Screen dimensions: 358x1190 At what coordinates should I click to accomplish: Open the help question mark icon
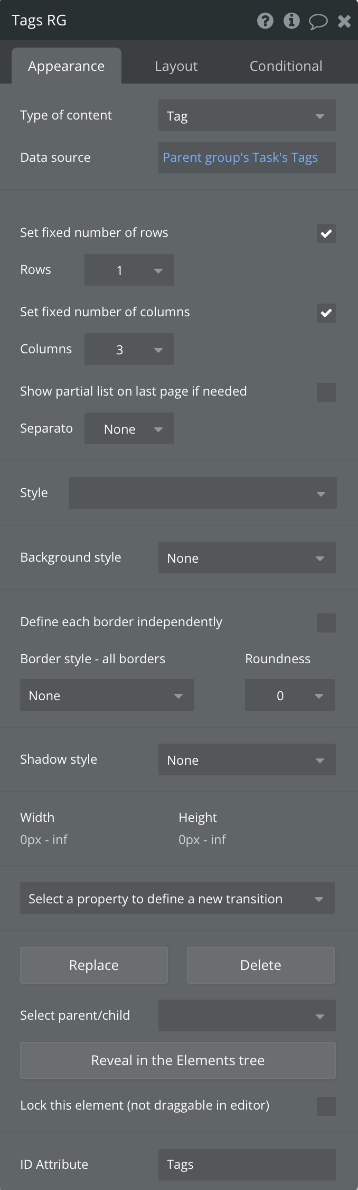265,21
